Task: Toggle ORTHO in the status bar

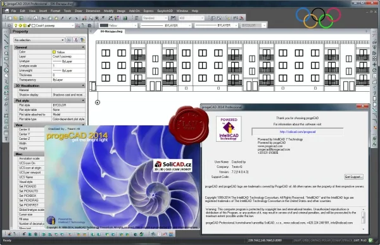Action: point(315,241)
